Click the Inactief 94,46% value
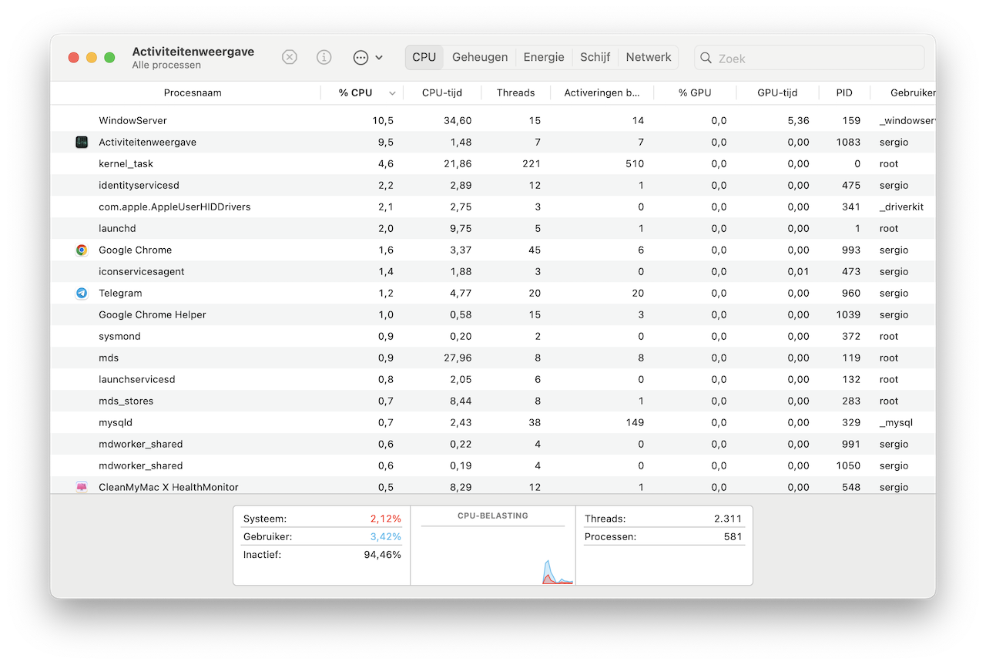This screenshot has width=986, height=665. pyautogui.click(x=382, y=555)
